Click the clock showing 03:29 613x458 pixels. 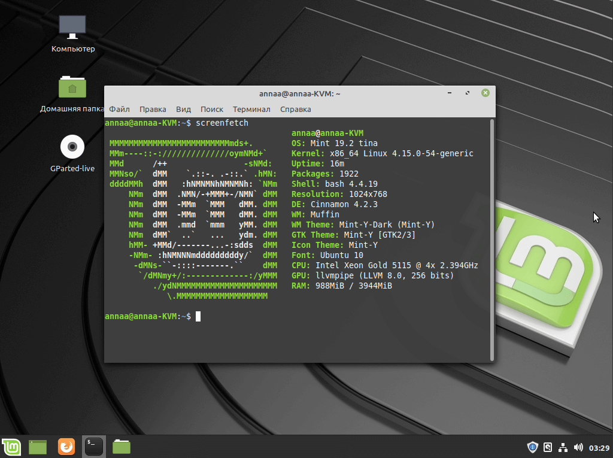(x=599, y=447)
